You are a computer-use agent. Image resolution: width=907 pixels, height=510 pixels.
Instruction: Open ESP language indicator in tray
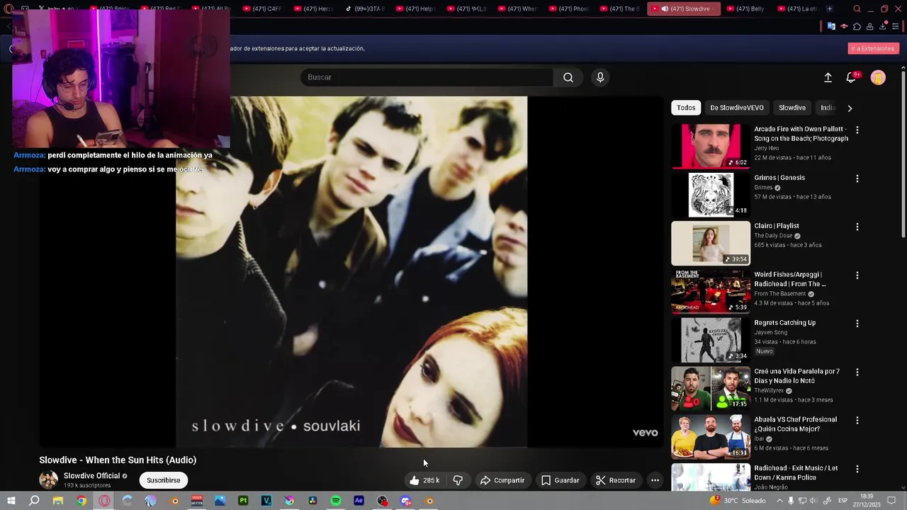(843, 501)
